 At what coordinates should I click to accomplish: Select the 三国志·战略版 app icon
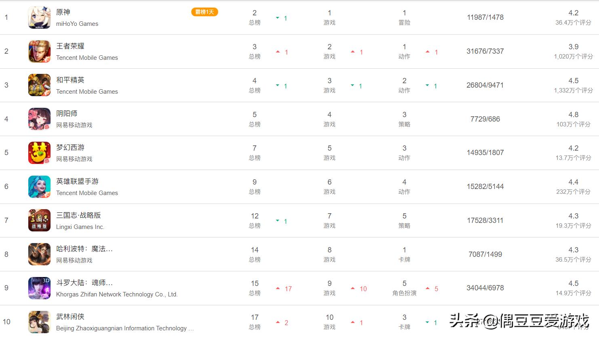(39, 220)
